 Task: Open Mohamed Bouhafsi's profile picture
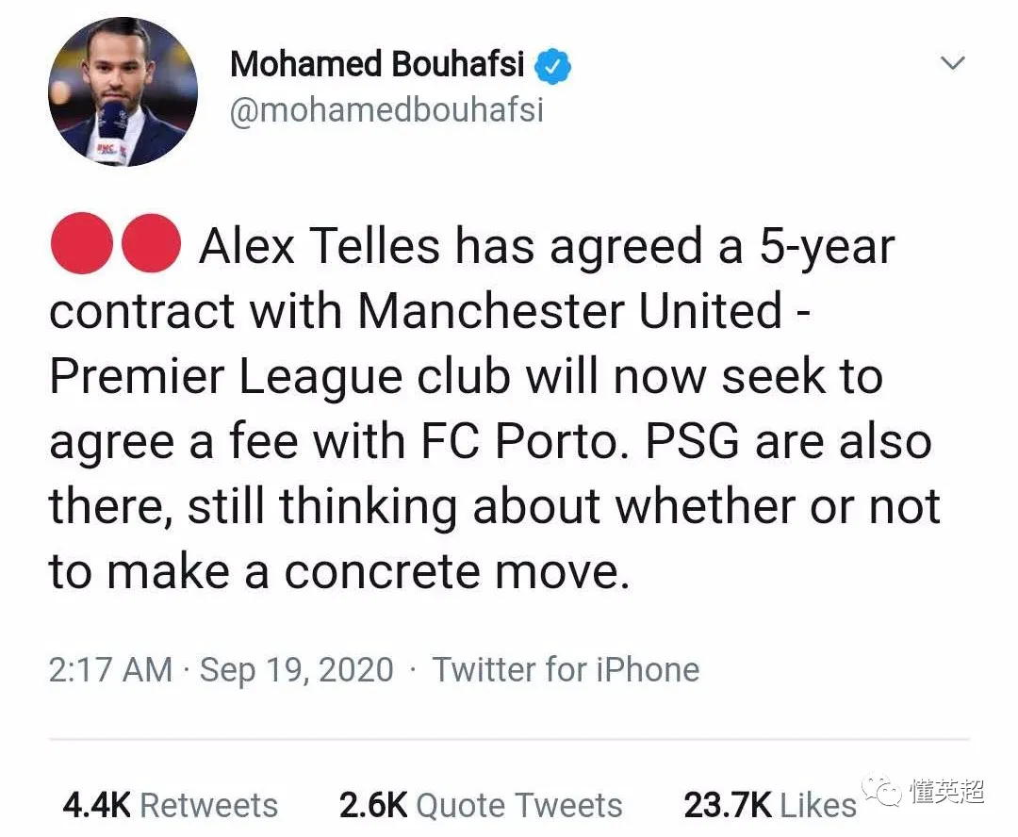[123, 92]
